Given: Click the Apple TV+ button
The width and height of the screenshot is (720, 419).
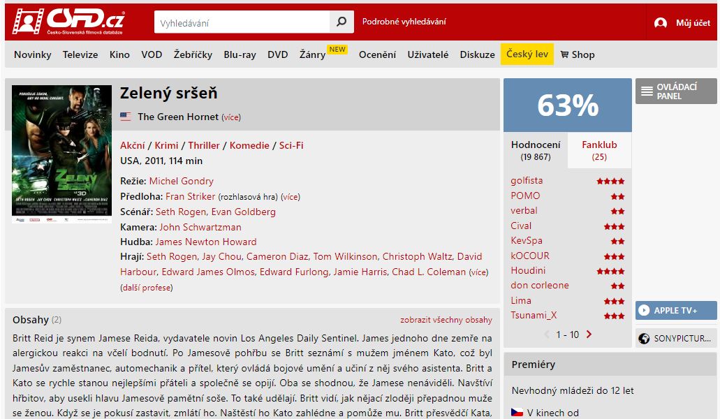Looking at the screenshot, I should pos(676,310).
